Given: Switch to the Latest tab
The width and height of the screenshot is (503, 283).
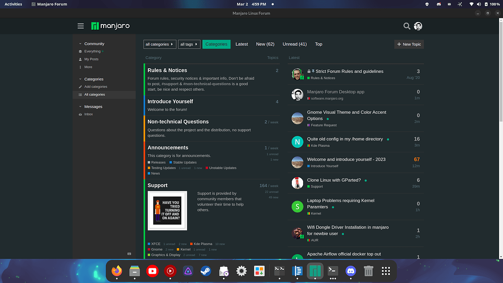Looking at the screenshot, I should coord(242,44).
